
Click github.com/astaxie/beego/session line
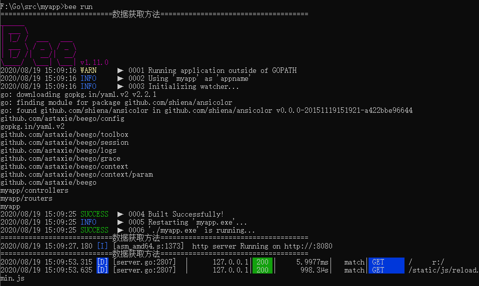(x=64, y=142)
